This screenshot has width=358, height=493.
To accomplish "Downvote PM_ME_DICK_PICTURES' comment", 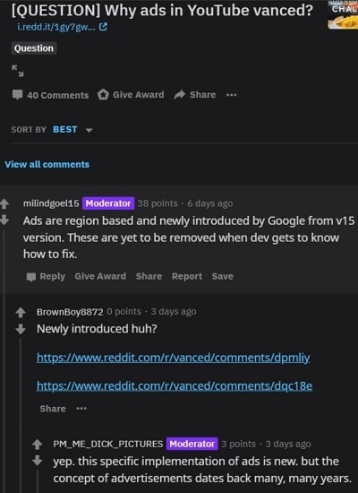I will [x=38, y=461].
